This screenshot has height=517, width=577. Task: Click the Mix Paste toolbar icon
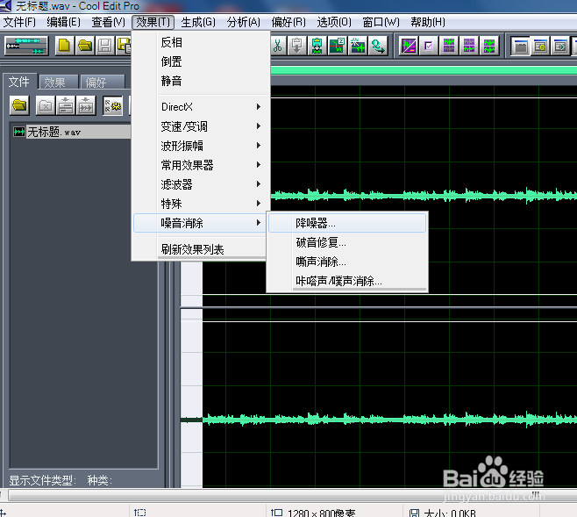click(x=317, y=46)
